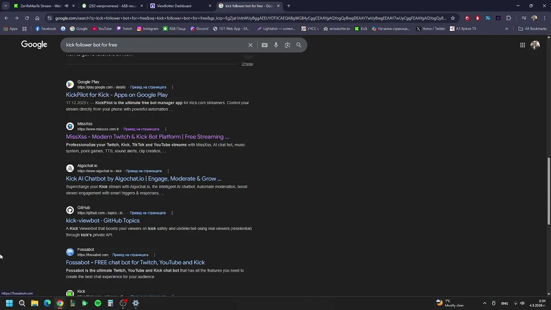Open the Fossabot FREE chat bot result
This screenshot has width=551, height=310.
pyautogui.click(x=135, y=262)
